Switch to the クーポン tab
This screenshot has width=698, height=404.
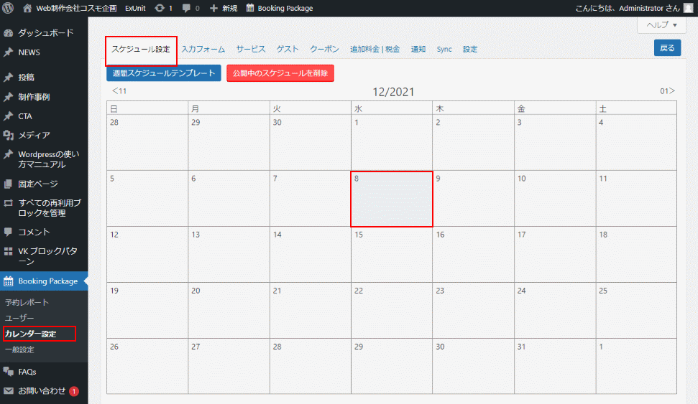pos(324,50)
